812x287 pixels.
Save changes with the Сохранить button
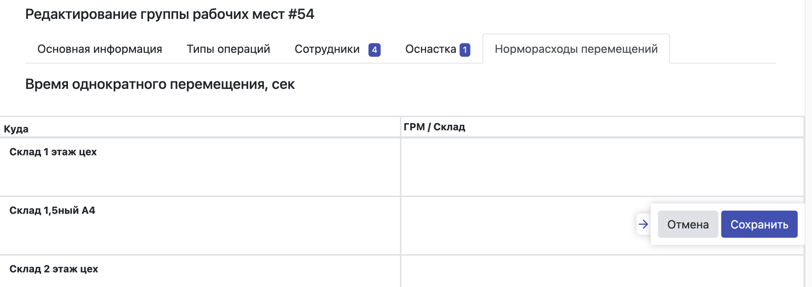point(759,224)
